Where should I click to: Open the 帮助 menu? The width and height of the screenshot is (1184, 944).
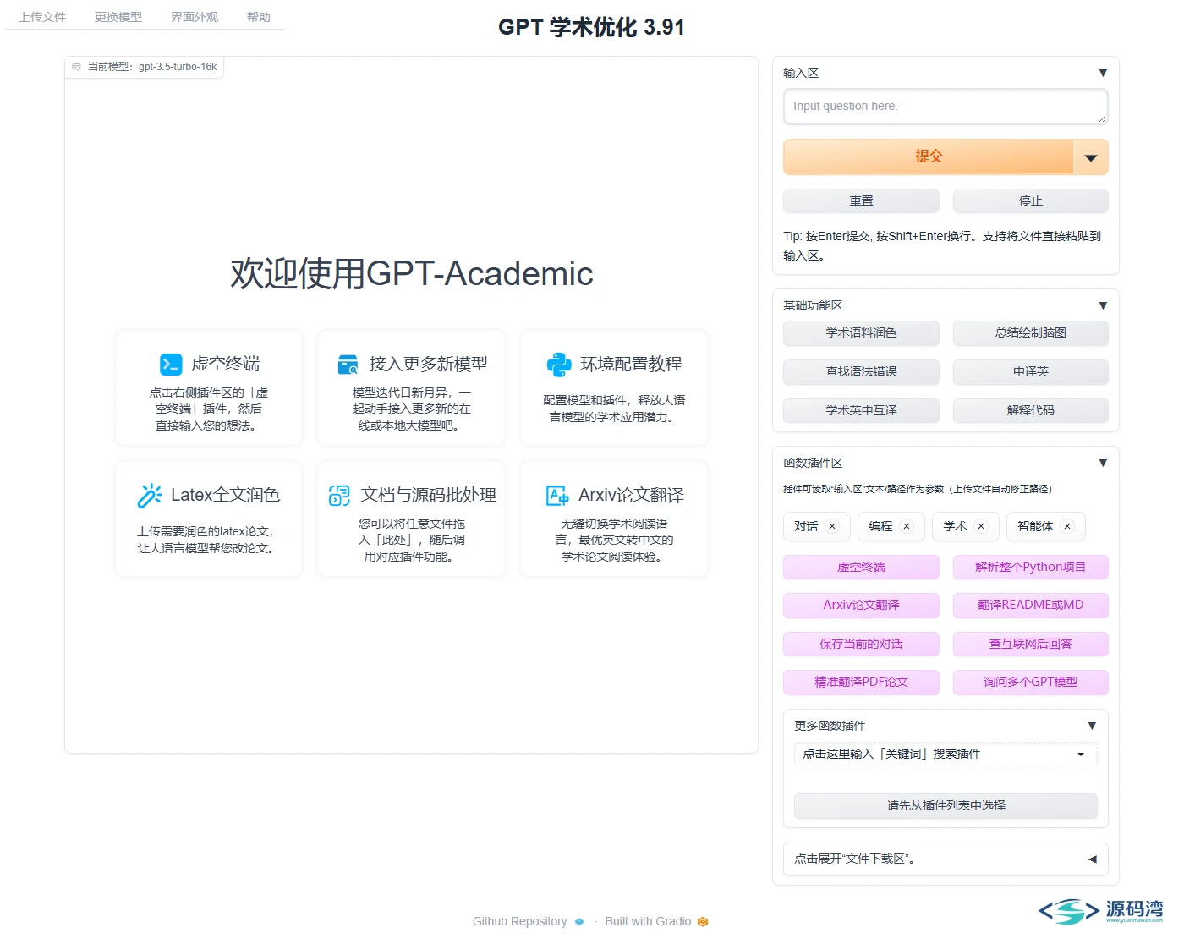click(259, 17)
